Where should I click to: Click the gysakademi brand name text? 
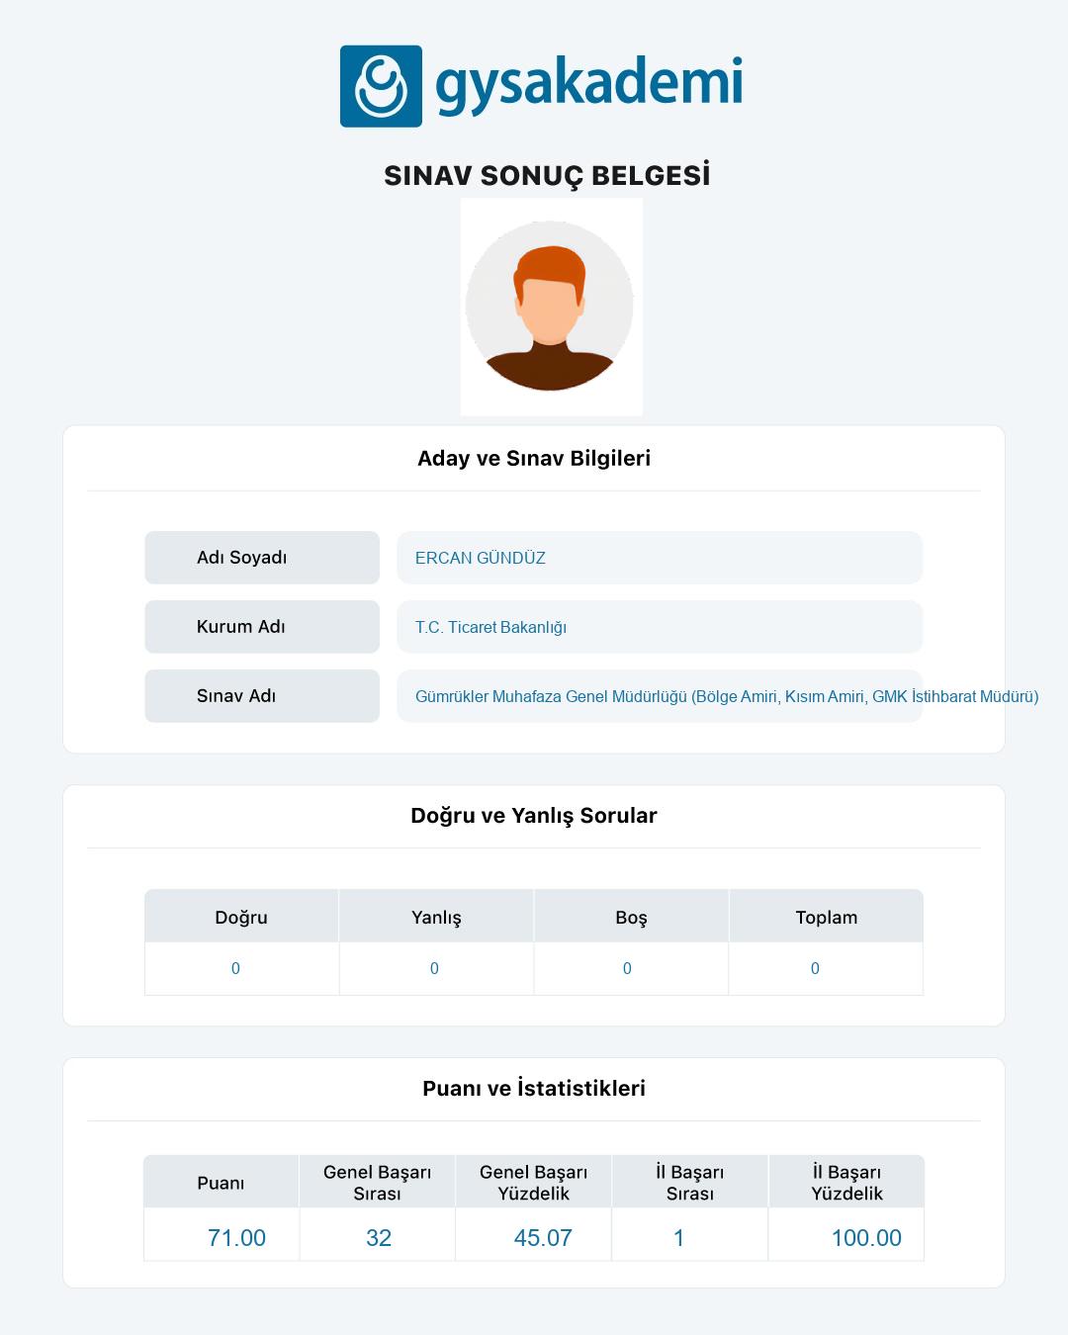coord(588,84)
